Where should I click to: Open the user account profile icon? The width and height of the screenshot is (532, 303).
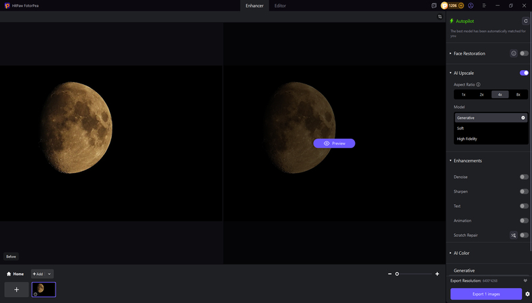click(471, 5)
